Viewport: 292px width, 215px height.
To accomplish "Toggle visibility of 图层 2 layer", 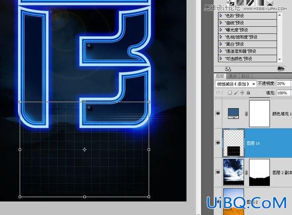I will (218, 201).
